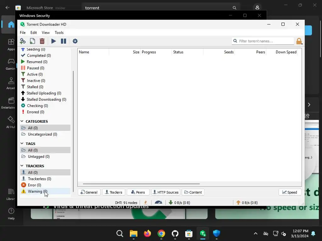Click the download speed 0 B/s status
322x241 pixels.
pyautogui.click(x=179, y=203)
